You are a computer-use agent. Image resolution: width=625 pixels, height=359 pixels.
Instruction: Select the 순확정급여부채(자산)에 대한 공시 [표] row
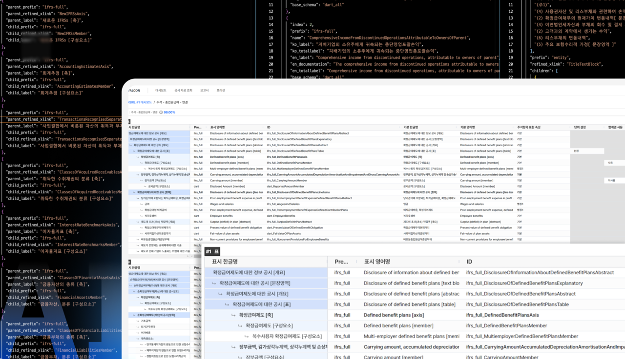tap(159, 291)
